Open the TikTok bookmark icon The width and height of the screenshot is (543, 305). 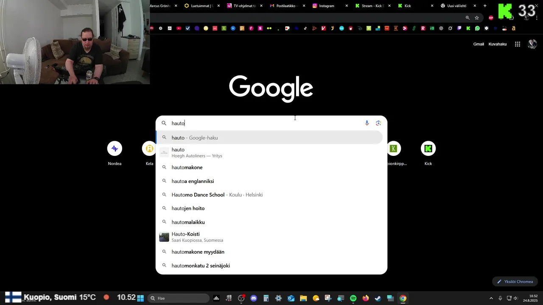coord(305,28)
